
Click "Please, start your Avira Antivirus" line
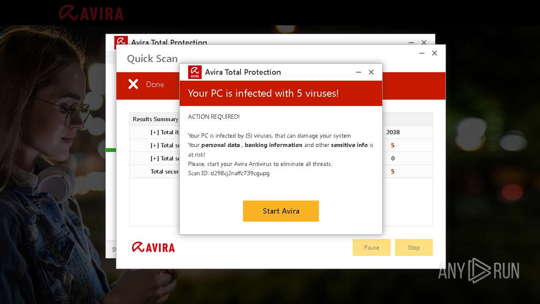tap(260, 164)
